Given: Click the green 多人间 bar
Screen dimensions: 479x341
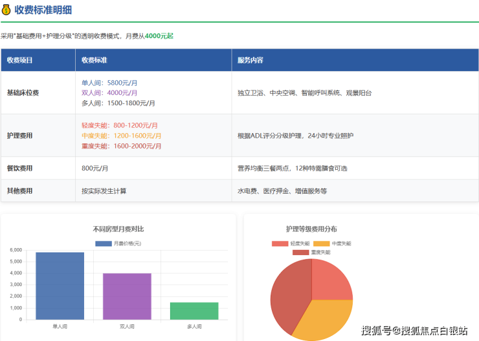Looking at the screenshot, I should point(194,311).
